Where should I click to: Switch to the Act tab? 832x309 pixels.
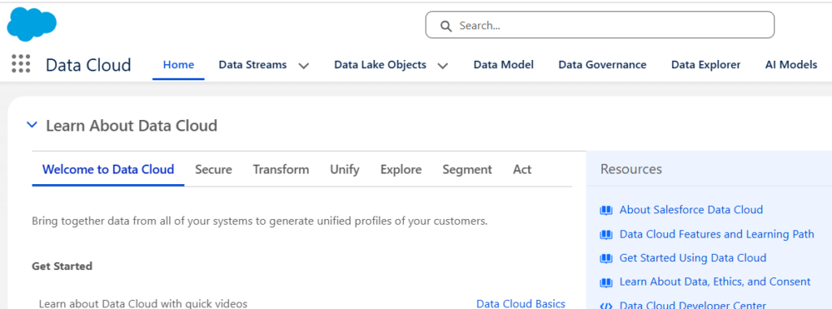522,170
